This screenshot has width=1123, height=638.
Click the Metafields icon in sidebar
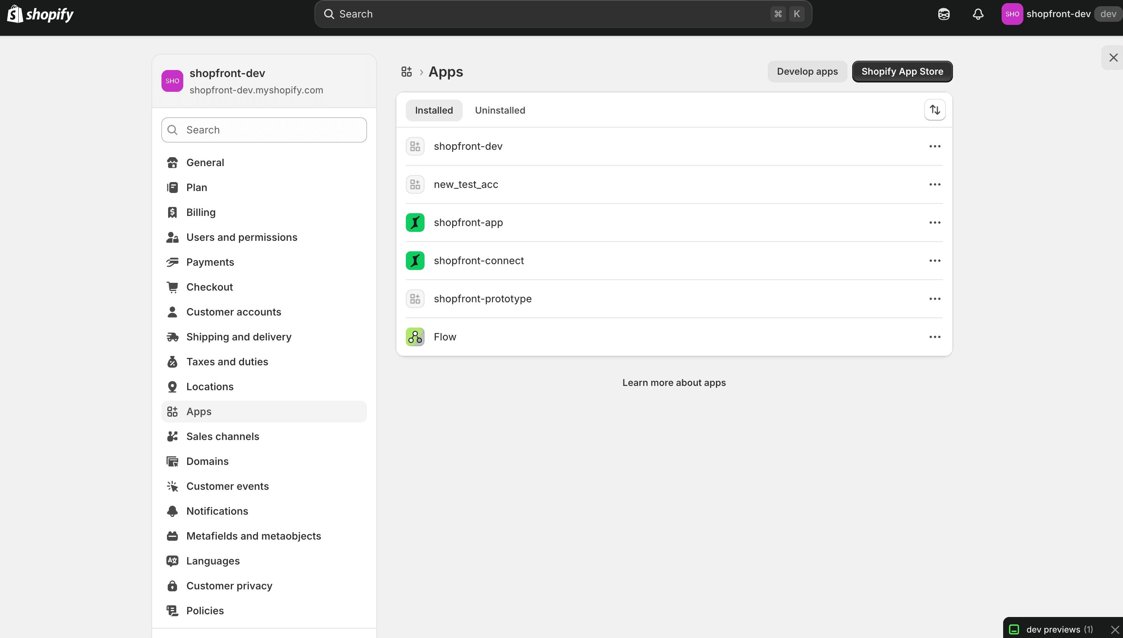(172, 536)
